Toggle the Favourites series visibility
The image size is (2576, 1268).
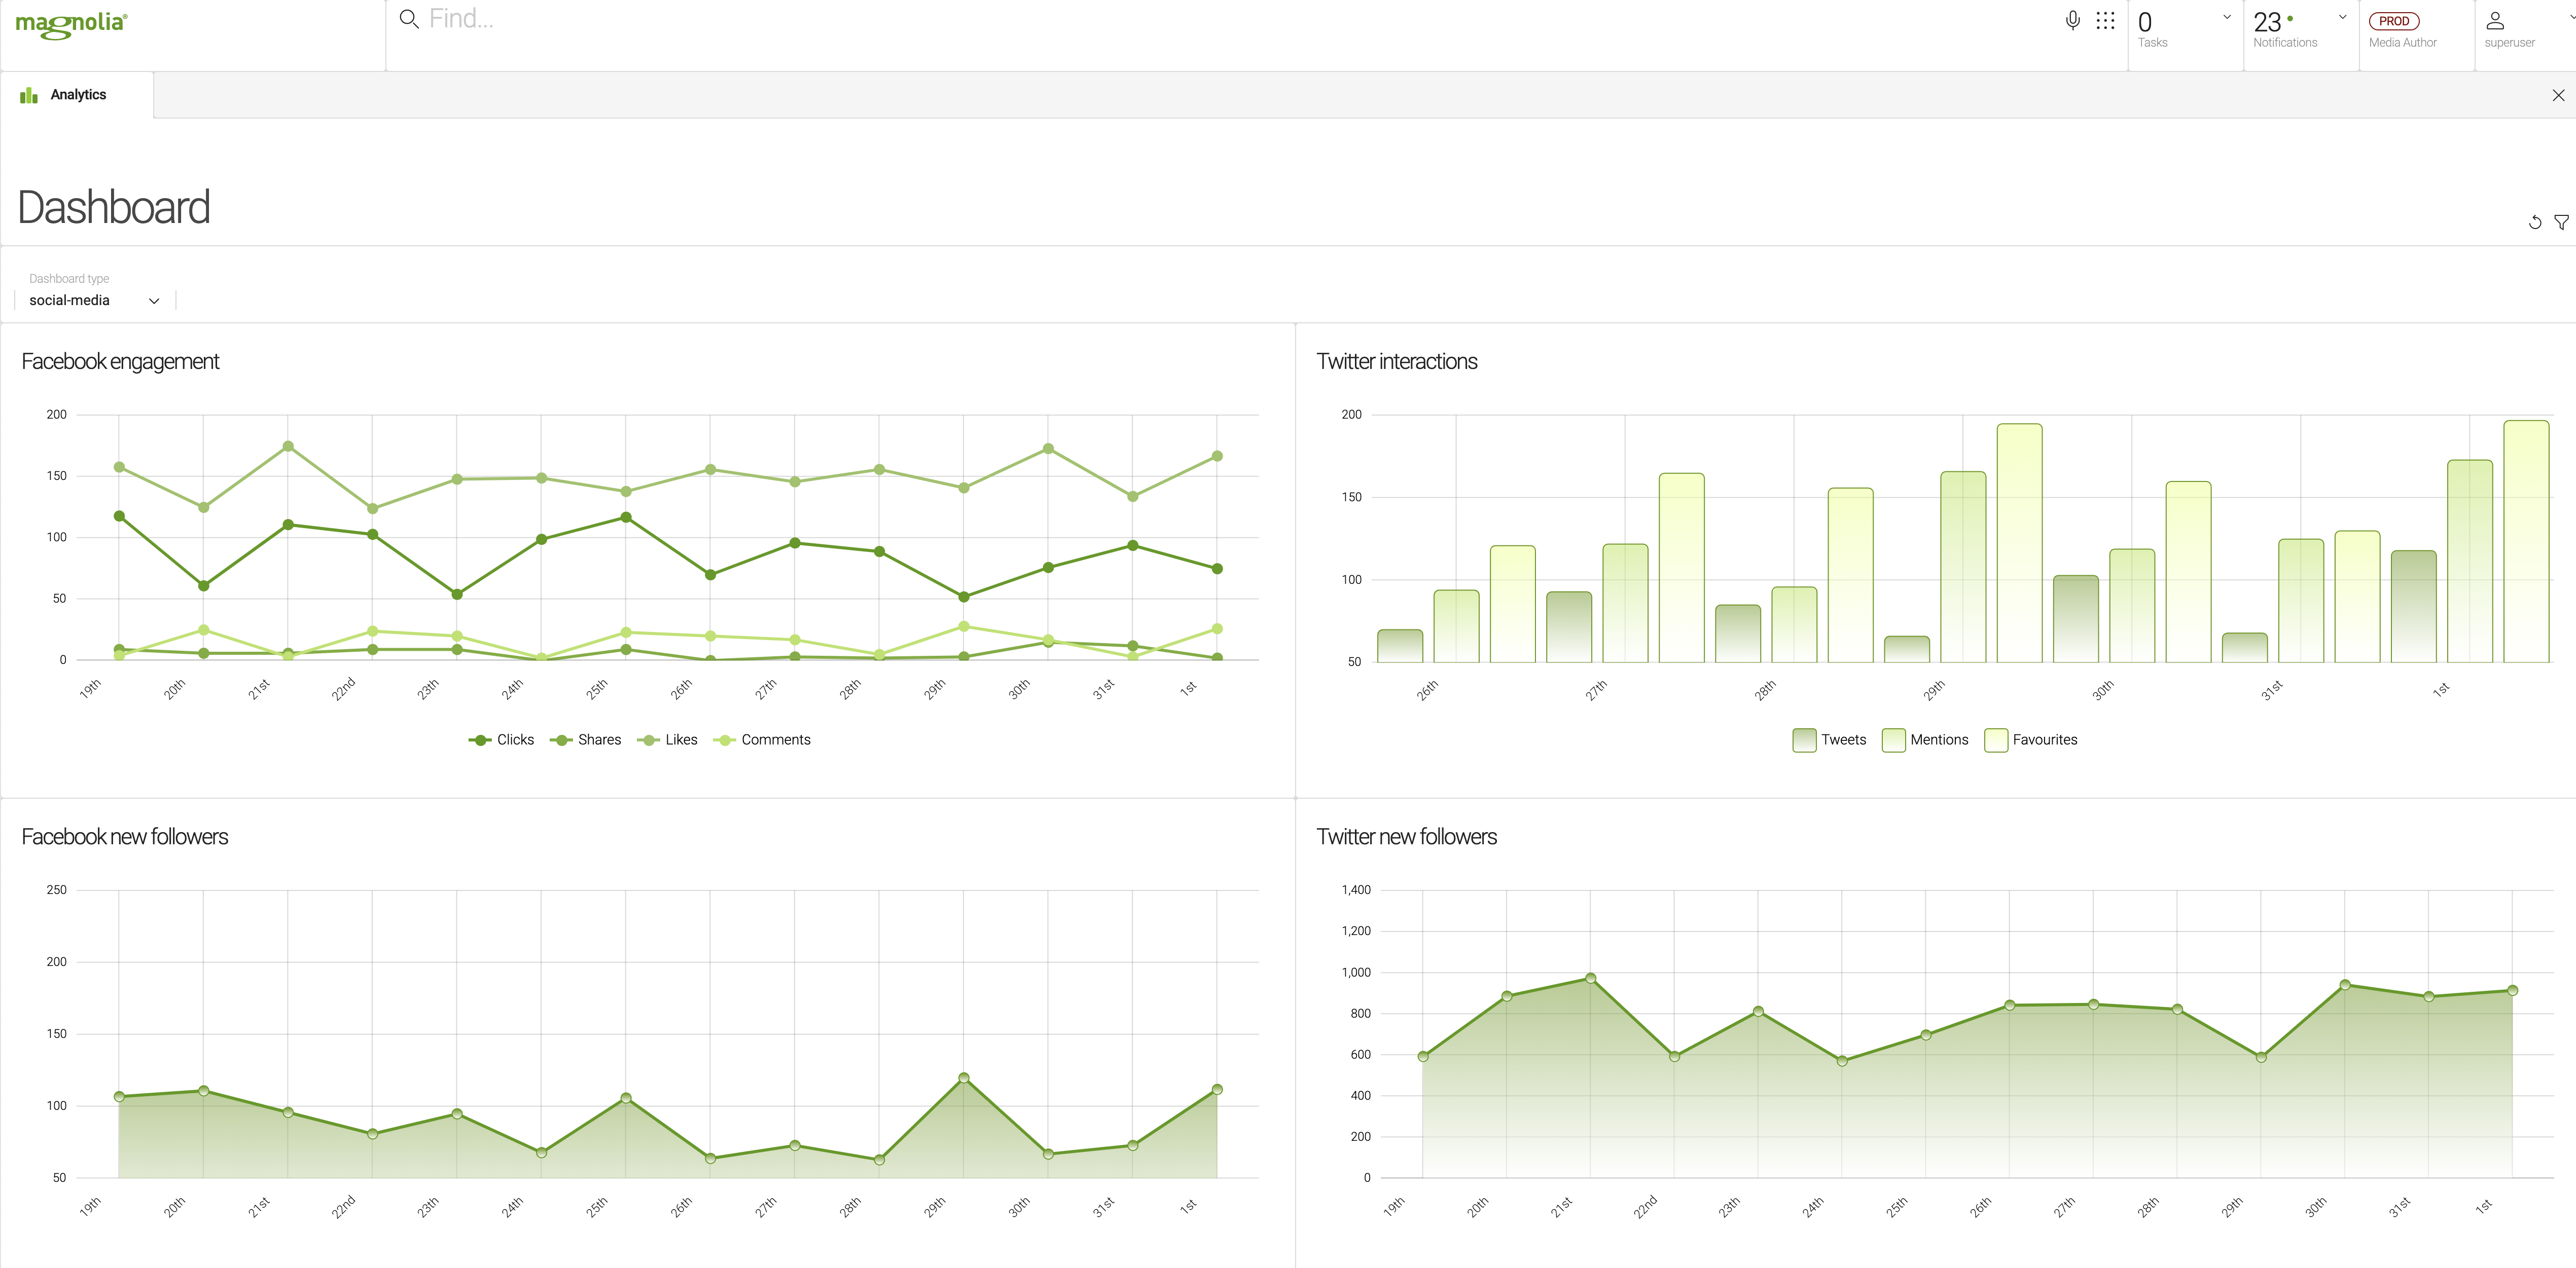[x=2031, y=739]
